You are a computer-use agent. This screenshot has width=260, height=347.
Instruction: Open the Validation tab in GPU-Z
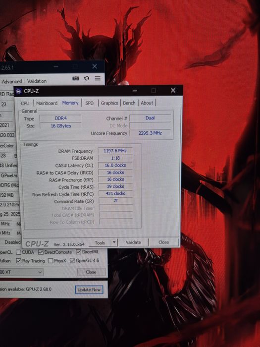(x=37, y=81)
